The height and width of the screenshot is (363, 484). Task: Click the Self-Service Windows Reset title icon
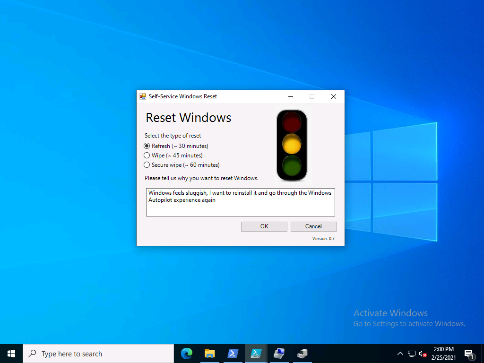point(143,96)
